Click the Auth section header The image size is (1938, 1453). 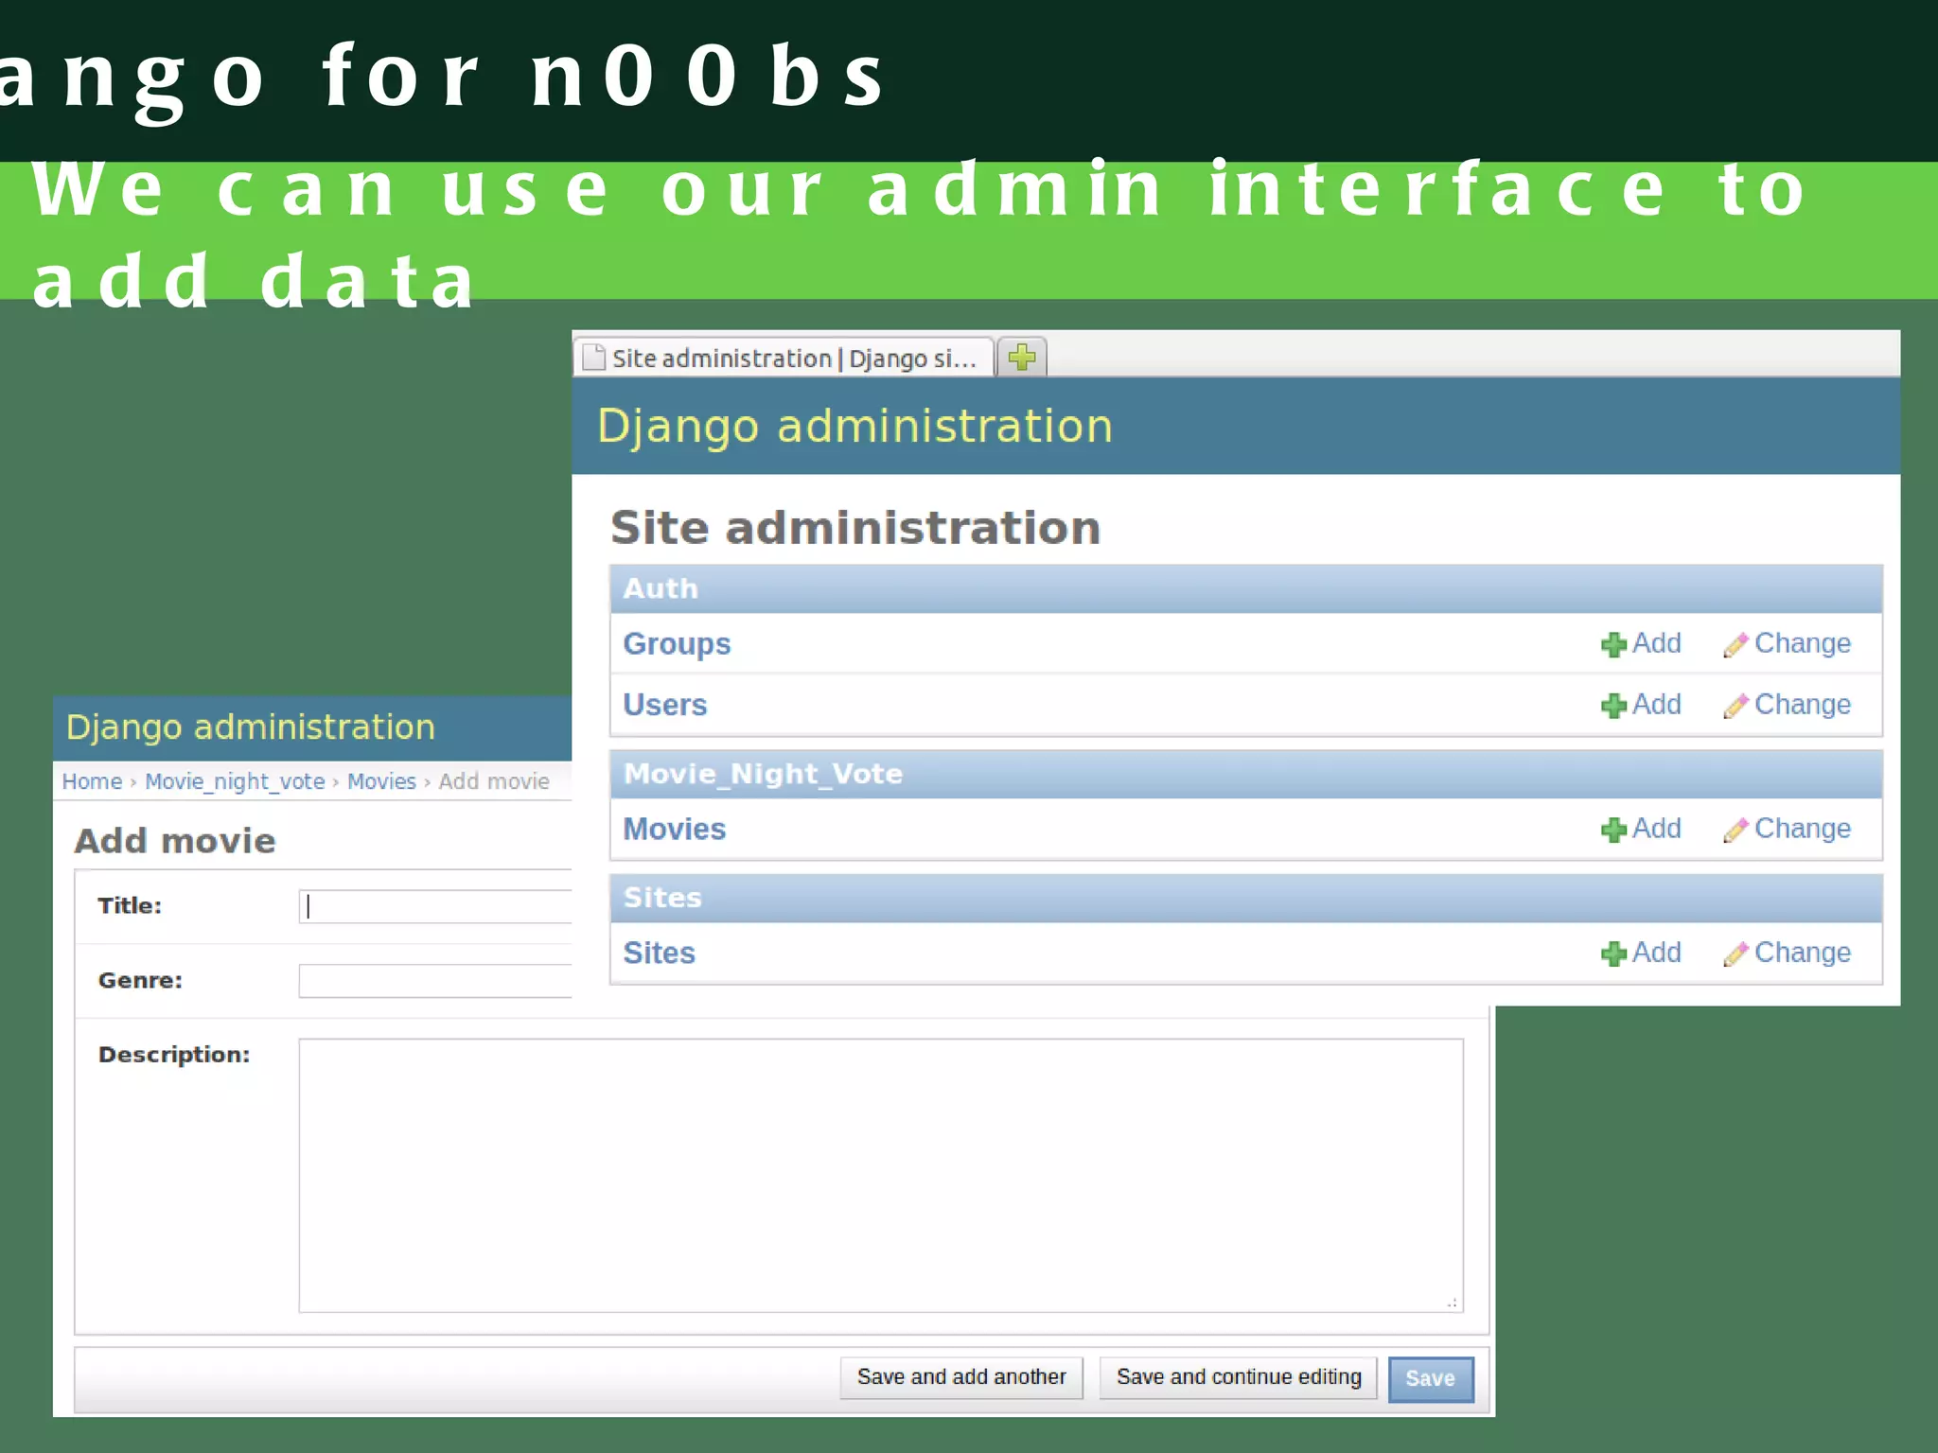(1246, 589)
